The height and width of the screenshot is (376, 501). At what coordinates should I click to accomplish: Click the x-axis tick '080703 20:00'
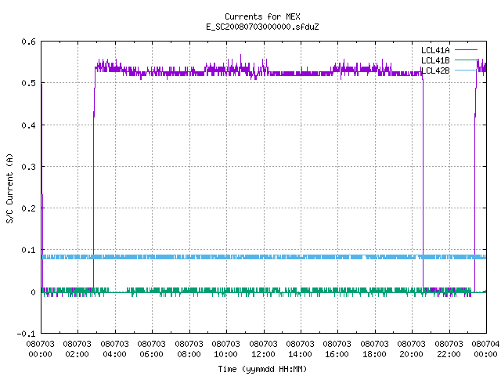click(x=411, y=349)
